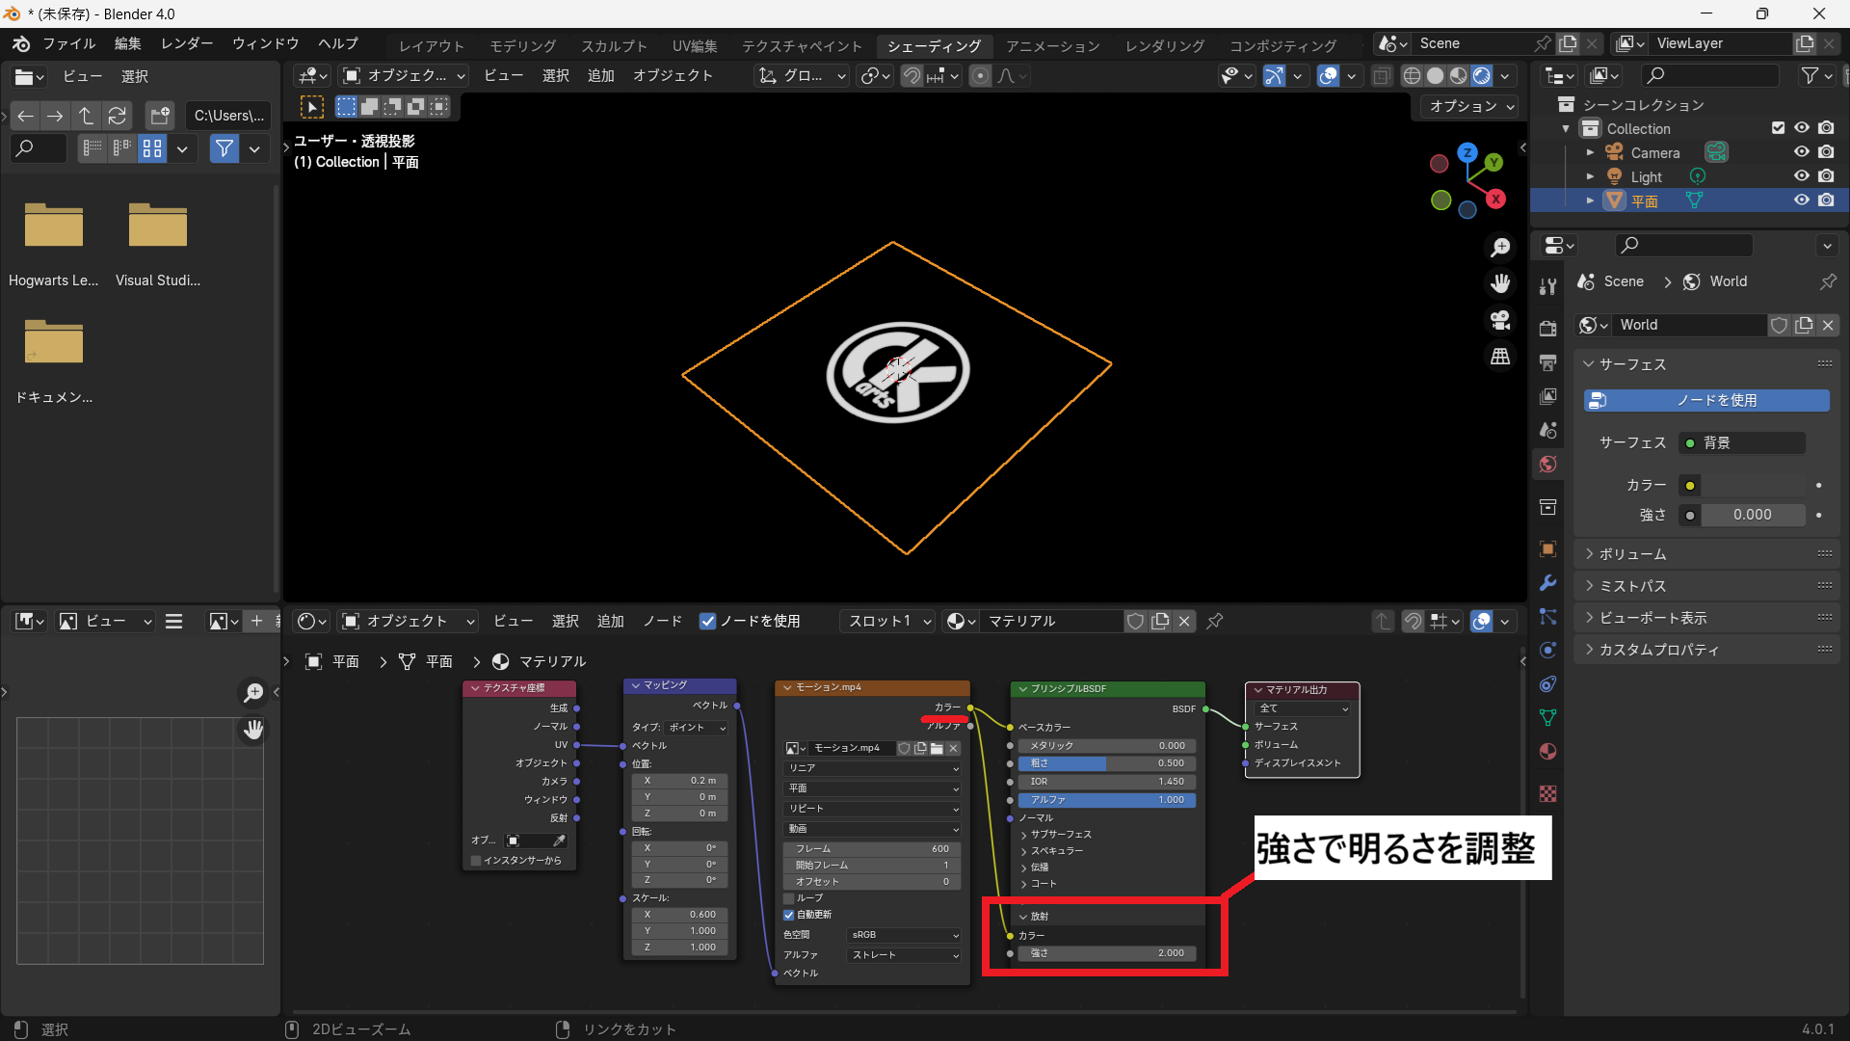
Task: Expand the ボリューム panel in World properties
Action: 1632,554
